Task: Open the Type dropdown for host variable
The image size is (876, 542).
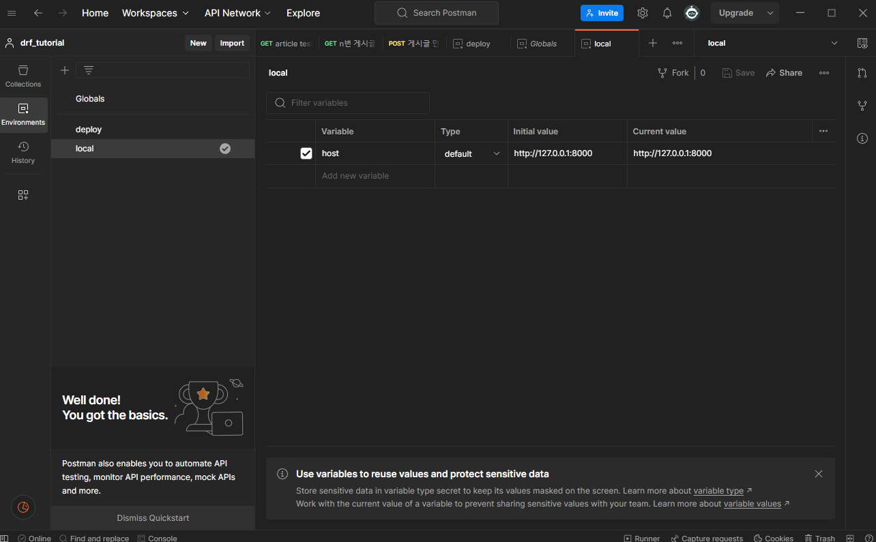Action: pyautogui.click(x=472, y=153)
